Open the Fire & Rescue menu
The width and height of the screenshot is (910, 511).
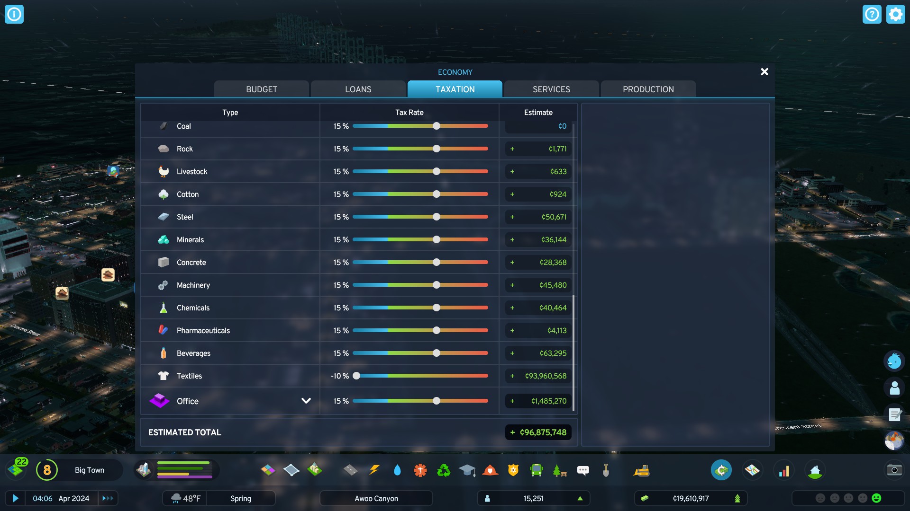491,470
